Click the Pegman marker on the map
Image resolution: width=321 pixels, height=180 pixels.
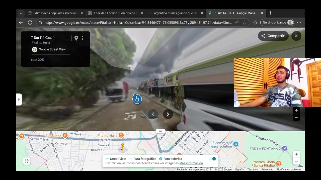(x=122, y=147)
